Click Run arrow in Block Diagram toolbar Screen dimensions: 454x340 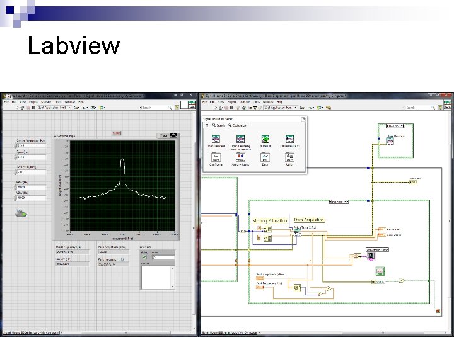(x=215, y=108)
